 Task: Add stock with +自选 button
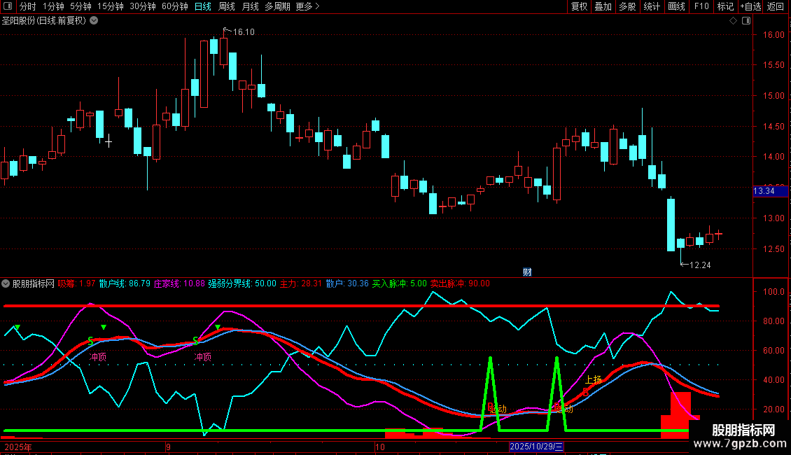[x=750, y=6]
